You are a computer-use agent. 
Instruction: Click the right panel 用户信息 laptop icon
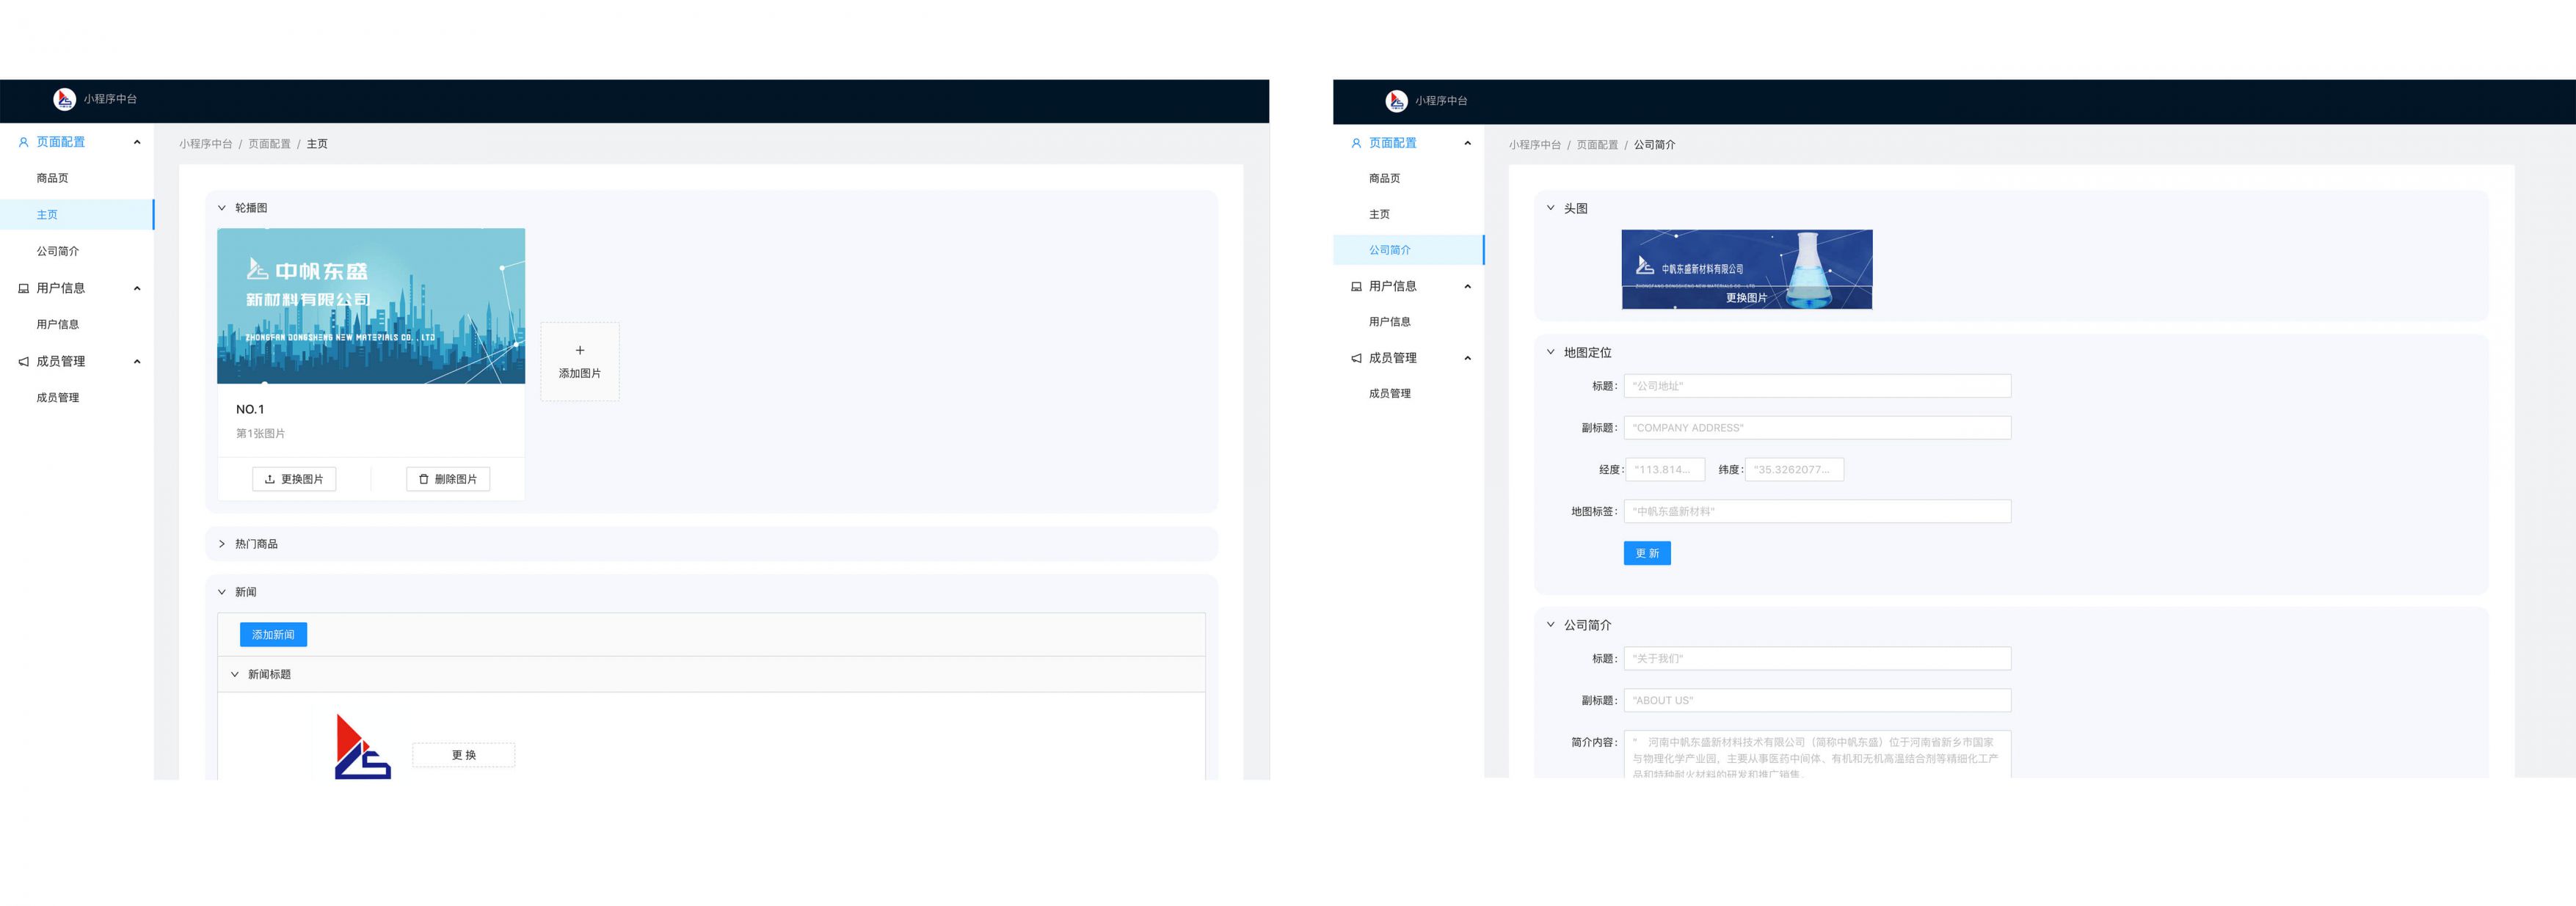coord(1355,286)
